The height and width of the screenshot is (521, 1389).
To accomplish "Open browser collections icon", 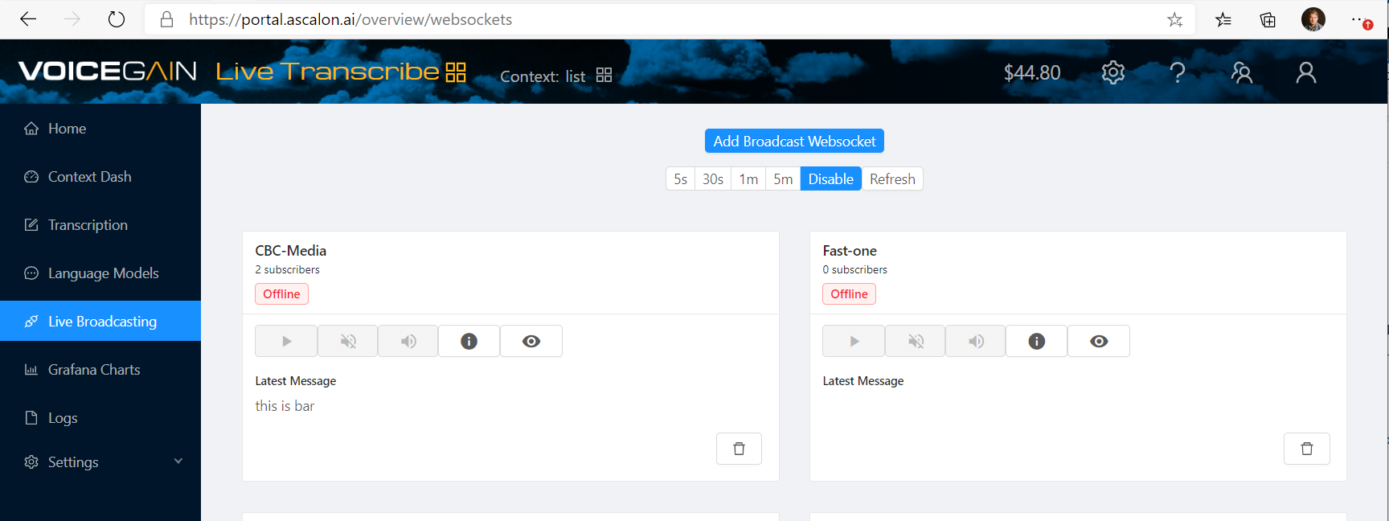I will (x=1268, y=19).
